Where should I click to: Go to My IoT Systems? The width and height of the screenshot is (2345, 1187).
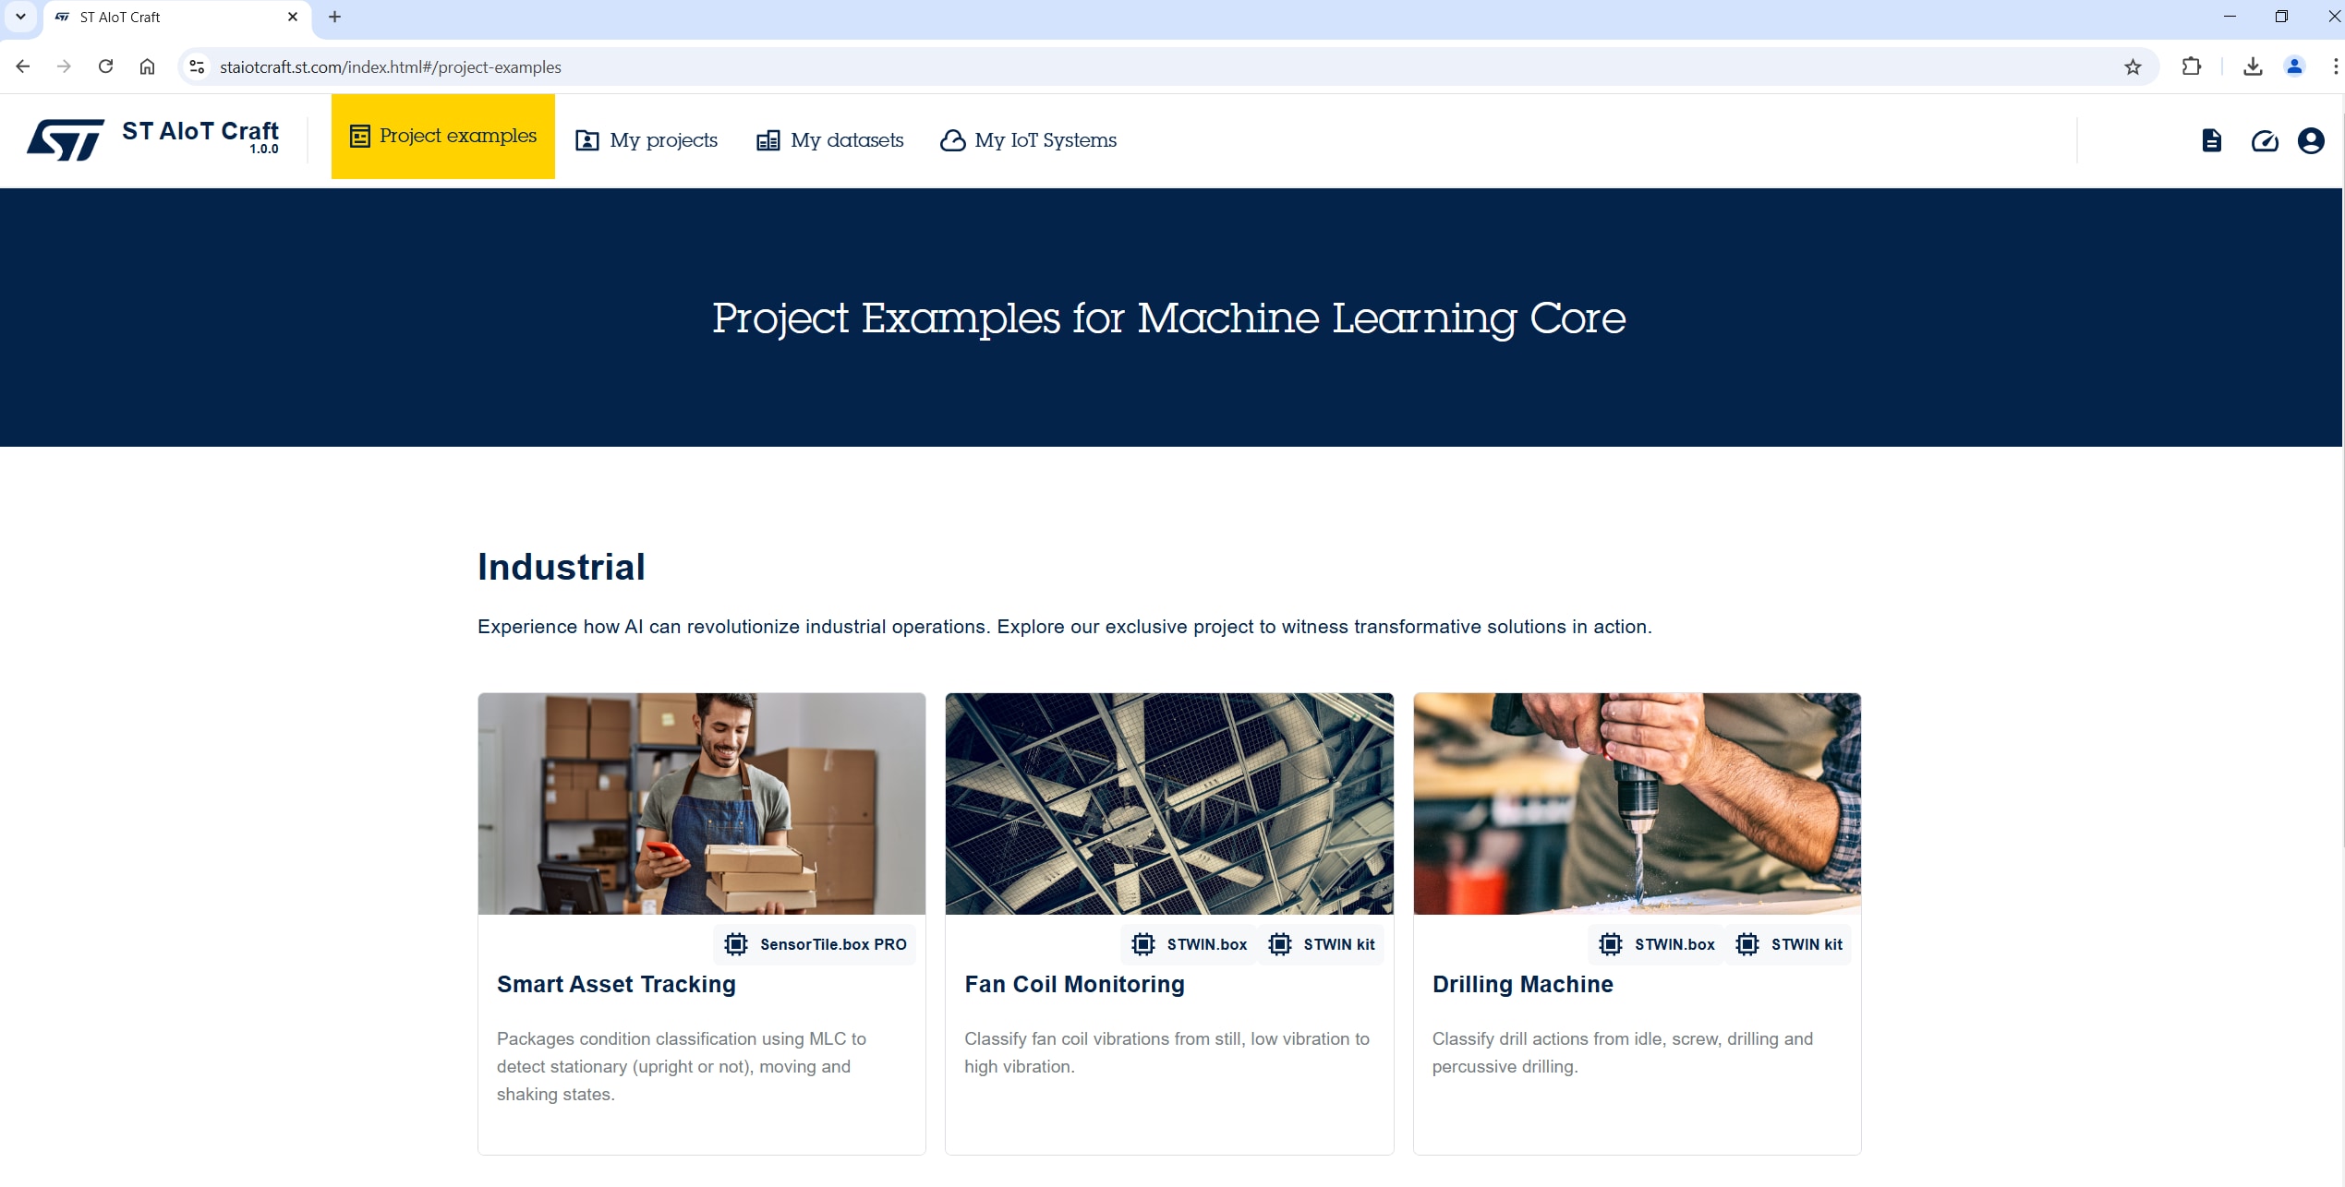(1028, 140)
